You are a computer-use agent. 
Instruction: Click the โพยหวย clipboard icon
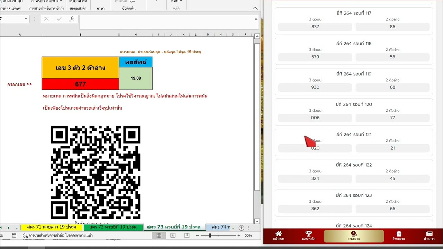pos(399,236)
